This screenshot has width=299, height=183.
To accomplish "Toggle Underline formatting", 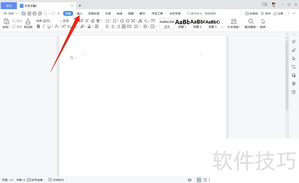I will click(x=49, y=26).
